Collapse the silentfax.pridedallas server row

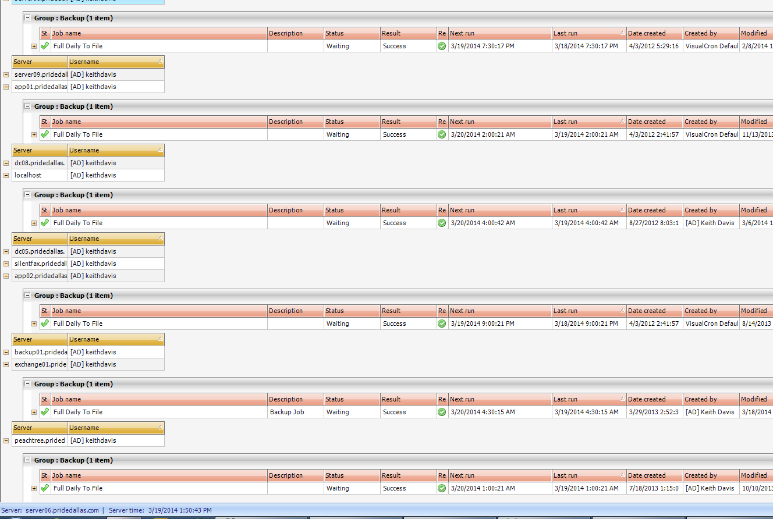[6, 264]
